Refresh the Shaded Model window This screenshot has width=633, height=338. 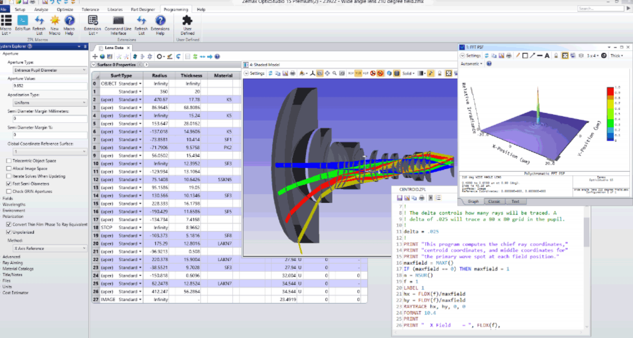(x=271, y=74)
